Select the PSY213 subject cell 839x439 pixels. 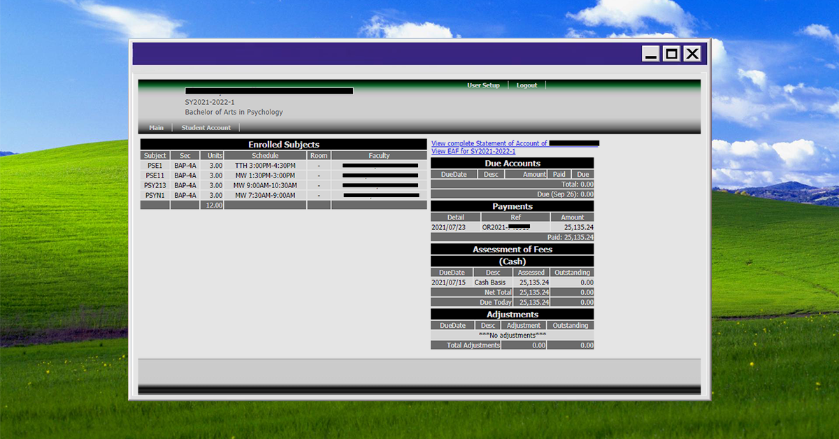pyautogui.click(x=155, y=185)
